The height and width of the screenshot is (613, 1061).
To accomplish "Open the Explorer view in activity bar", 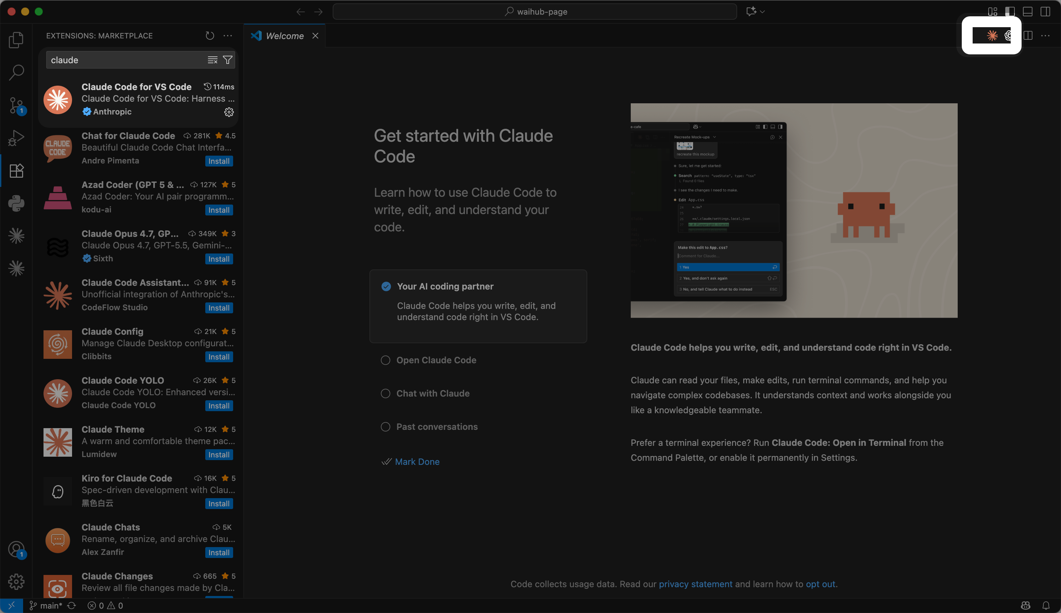I will click(x=16, y=40).
